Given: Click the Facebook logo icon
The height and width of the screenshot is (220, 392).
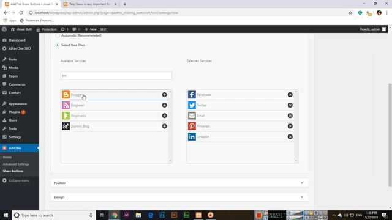Looking at the screenshot, I should (x=192, y=95).
